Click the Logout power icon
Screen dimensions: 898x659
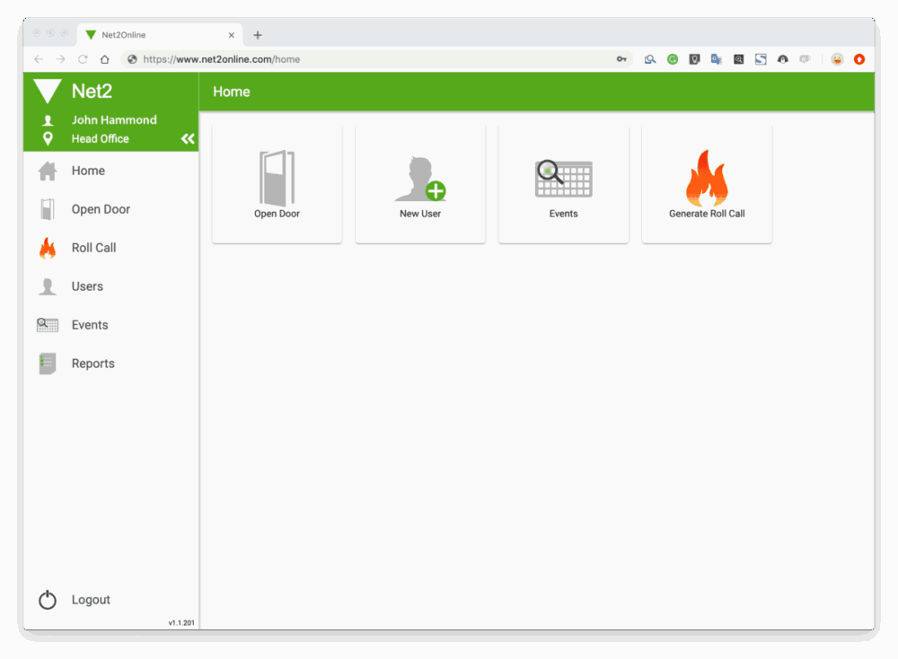point(48,600)
